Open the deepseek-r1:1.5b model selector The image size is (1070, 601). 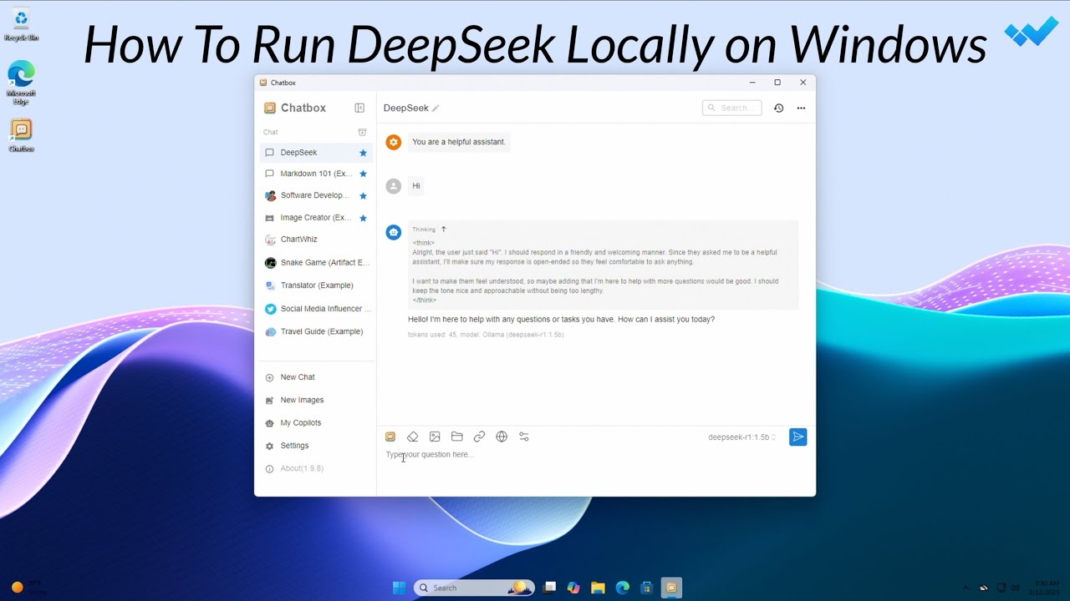pos(742,437)
